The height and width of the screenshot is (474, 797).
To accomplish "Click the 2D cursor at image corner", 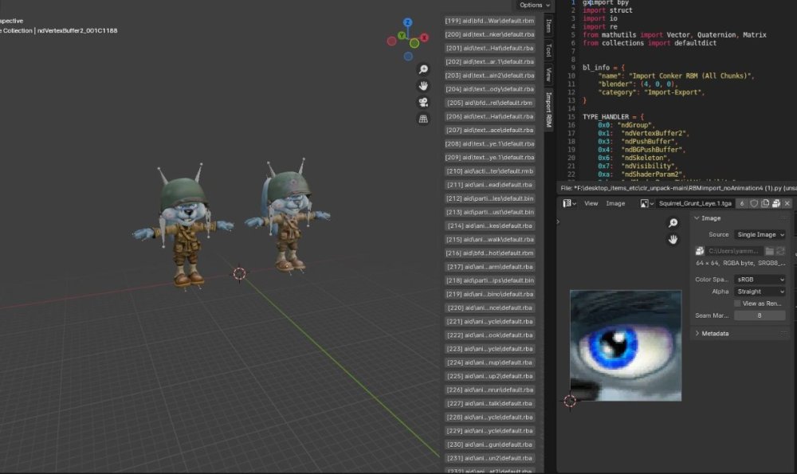I will coord(570,401).
